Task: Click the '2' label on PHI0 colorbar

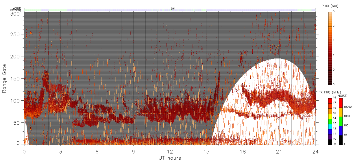Action: pyautogui.click(x=334, y=27)
